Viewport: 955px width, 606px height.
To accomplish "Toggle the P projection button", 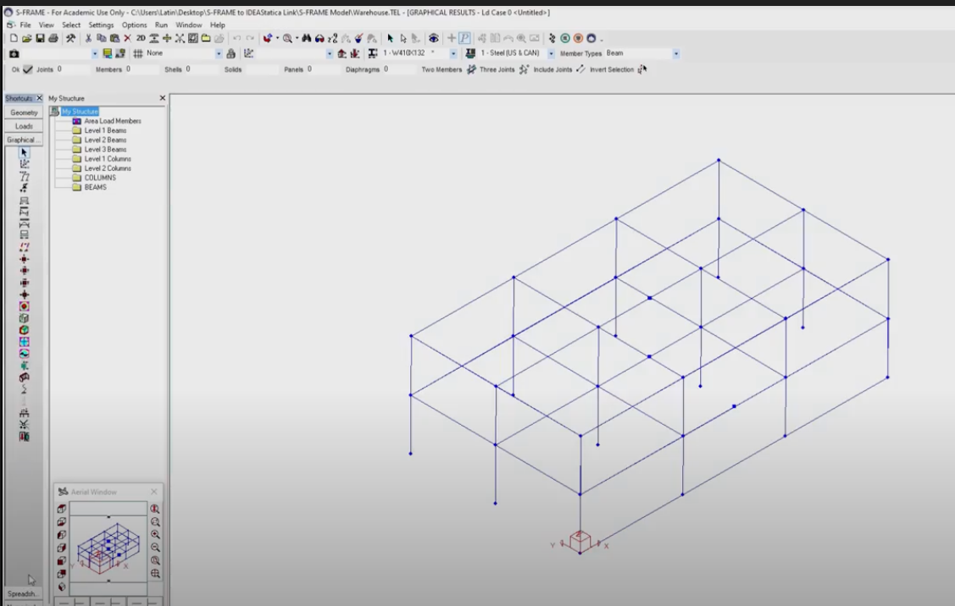I will [x=464, y=38].
